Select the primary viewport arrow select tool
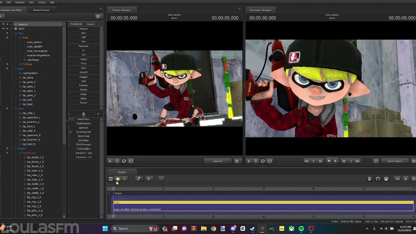 click(110, 161)
